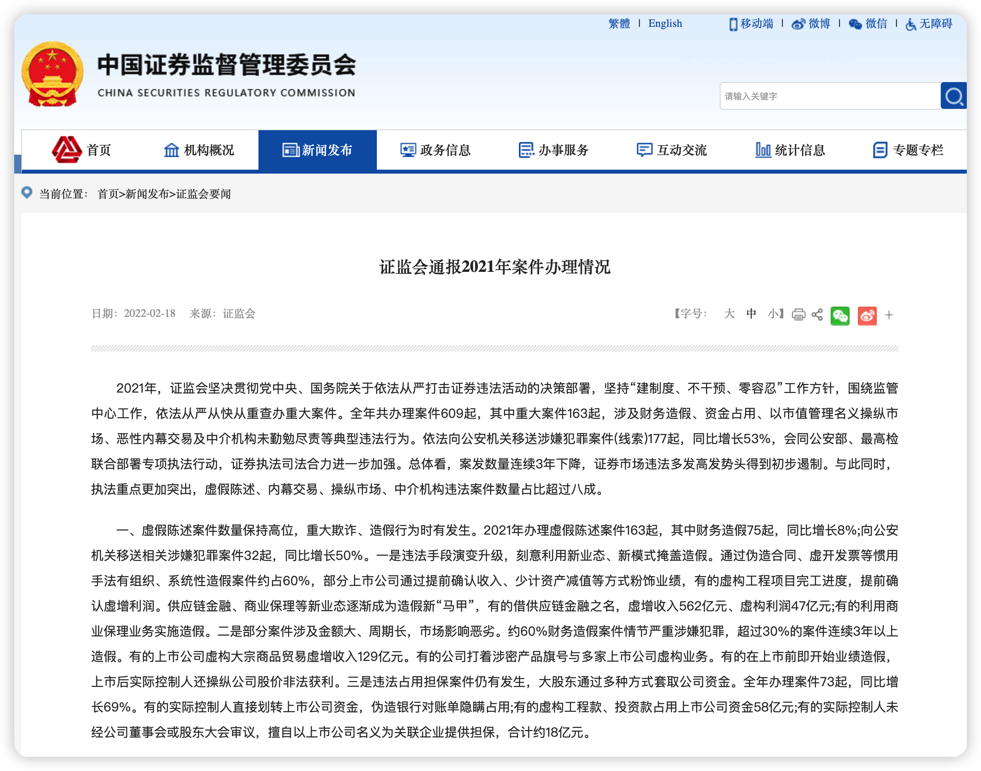Screen dimensions: 981x771
Task: Click the plus icon for more sharing
Action: click(889, 315)
